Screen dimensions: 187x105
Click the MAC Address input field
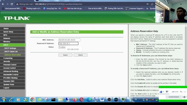(x=69, y=40)
